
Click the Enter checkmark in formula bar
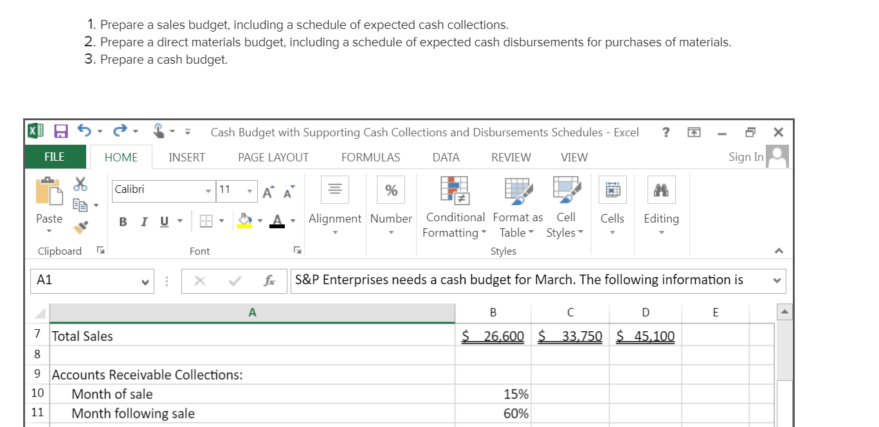(x=234, y=281)
